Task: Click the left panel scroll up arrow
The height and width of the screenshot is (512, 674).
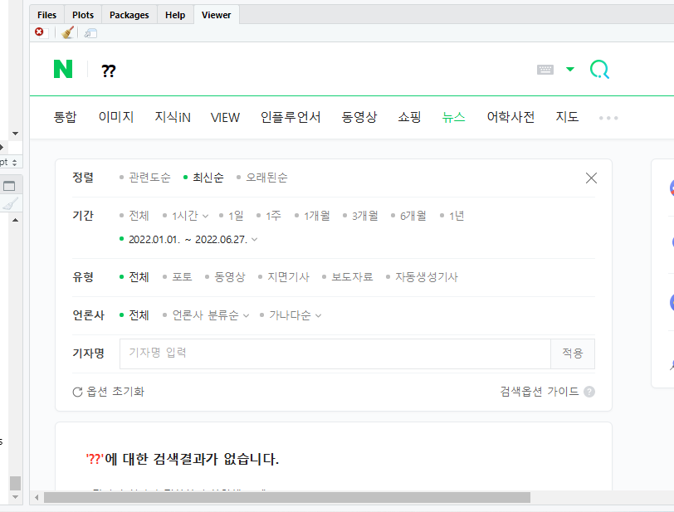Action: click(x=16, y=220)
